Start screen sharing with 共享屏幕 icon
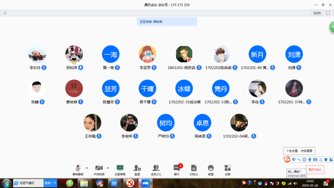Image resolution: width=334 pixels, height=188 pixels. (x=120, y=170)
